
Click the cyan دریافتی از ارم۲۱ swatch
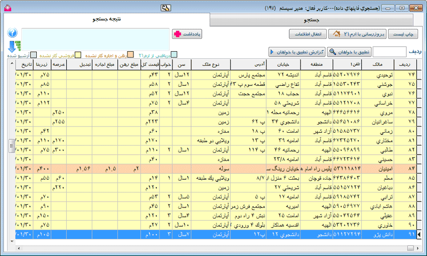[174, 55]
